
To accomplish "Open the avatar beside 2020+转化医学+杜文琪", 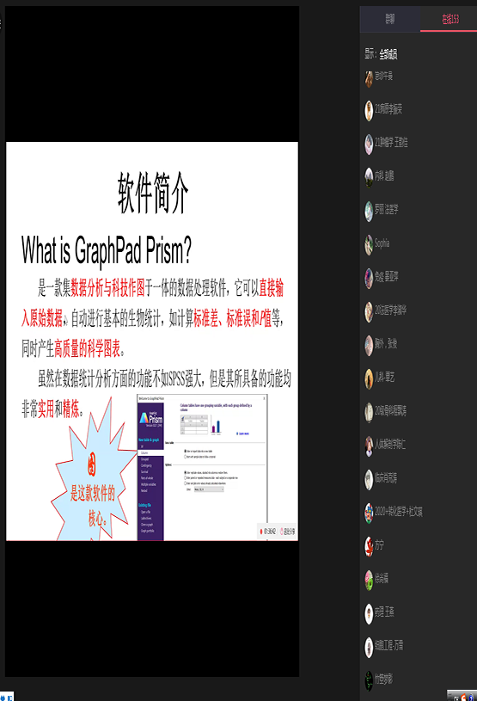I will coord(369,513).
